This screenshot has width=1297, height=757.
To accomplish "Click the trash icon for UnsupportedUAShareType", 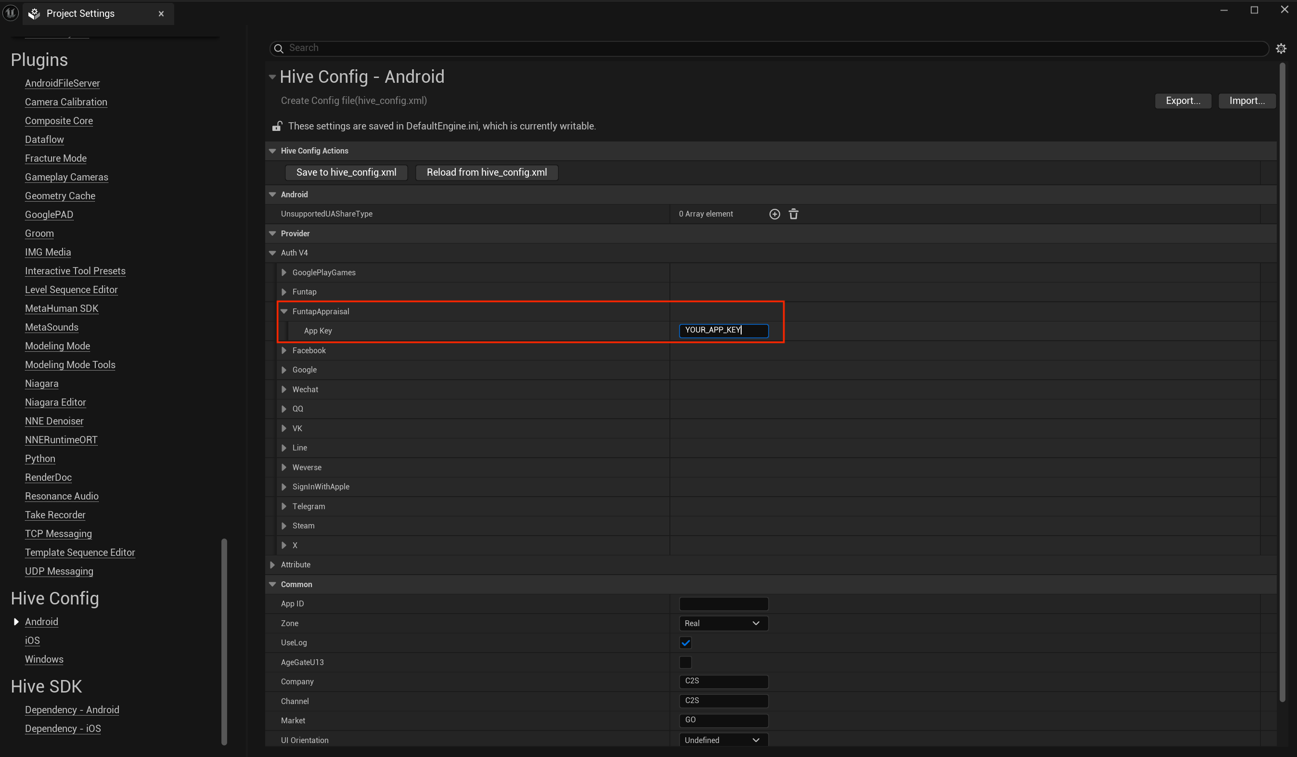I will pos(794,214).
